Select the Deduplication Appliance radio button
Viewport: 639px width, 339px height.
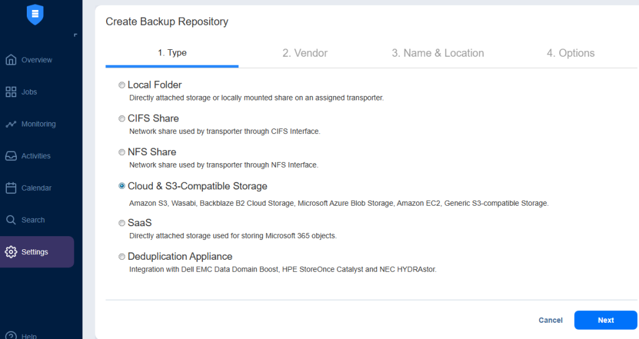click(122, 256)
